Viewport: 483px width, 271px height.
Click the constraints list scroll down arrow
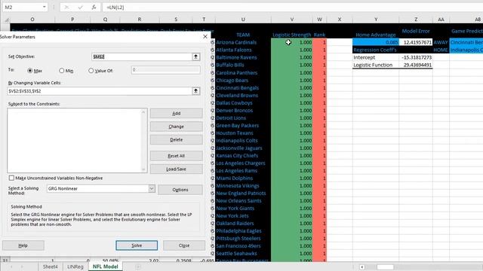(143, 169)
